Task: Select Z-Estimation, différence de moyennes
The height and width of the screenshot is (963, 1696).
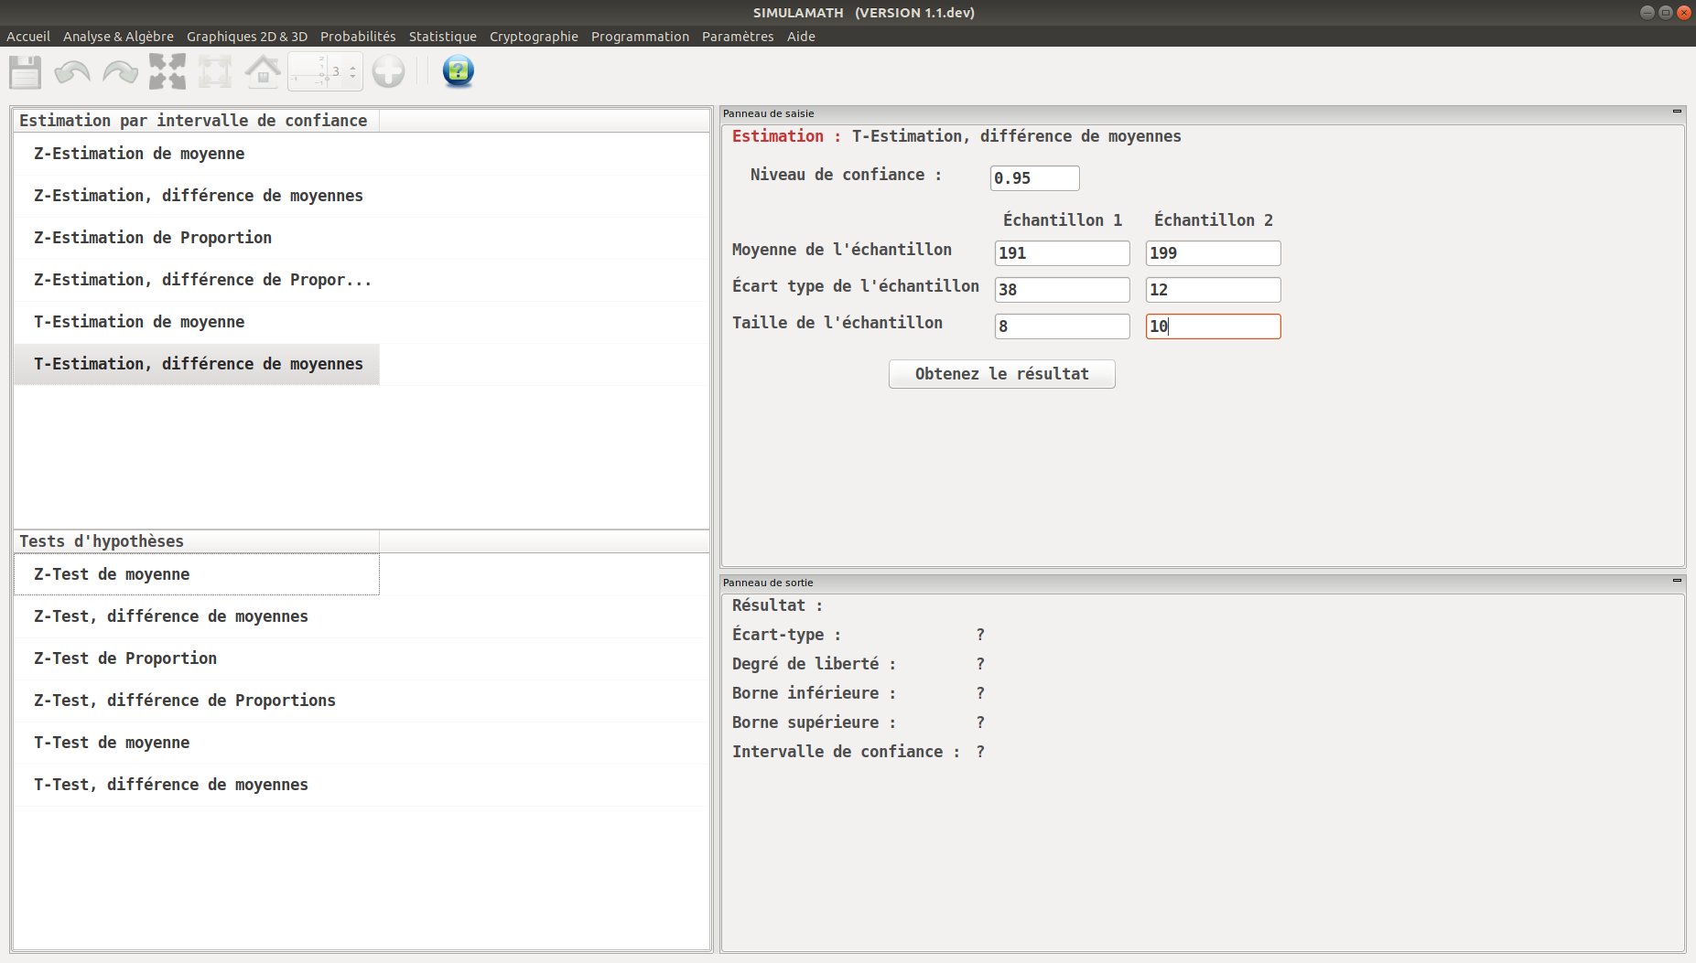Action: point(197,196)
